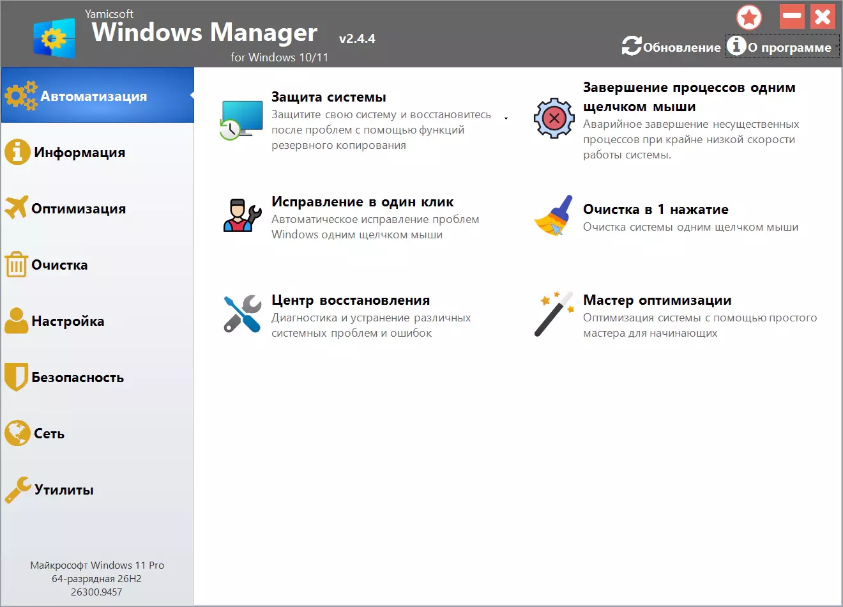Click the process termination gear icon
The width and height of the screenshot is (843, 607).
tap(554, 118)
